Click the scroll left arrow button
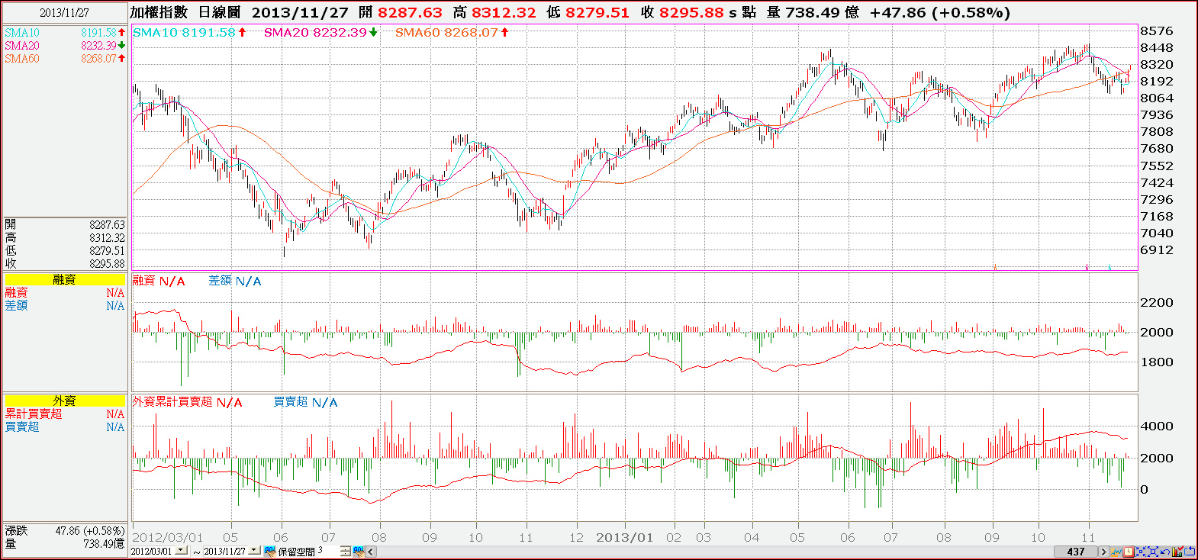 [x=371, y=551]
